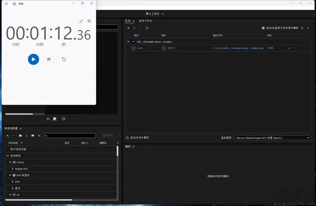Open the Goodbye.mp4 output file link
This screenshot has width=316, height=206.
[x=238, y=48]
